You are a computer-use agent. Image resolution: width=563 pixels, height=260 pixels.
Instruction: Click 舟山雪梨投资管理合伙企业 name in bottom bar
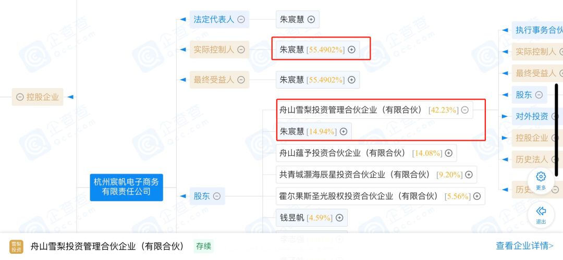click(x=107, y=246)
